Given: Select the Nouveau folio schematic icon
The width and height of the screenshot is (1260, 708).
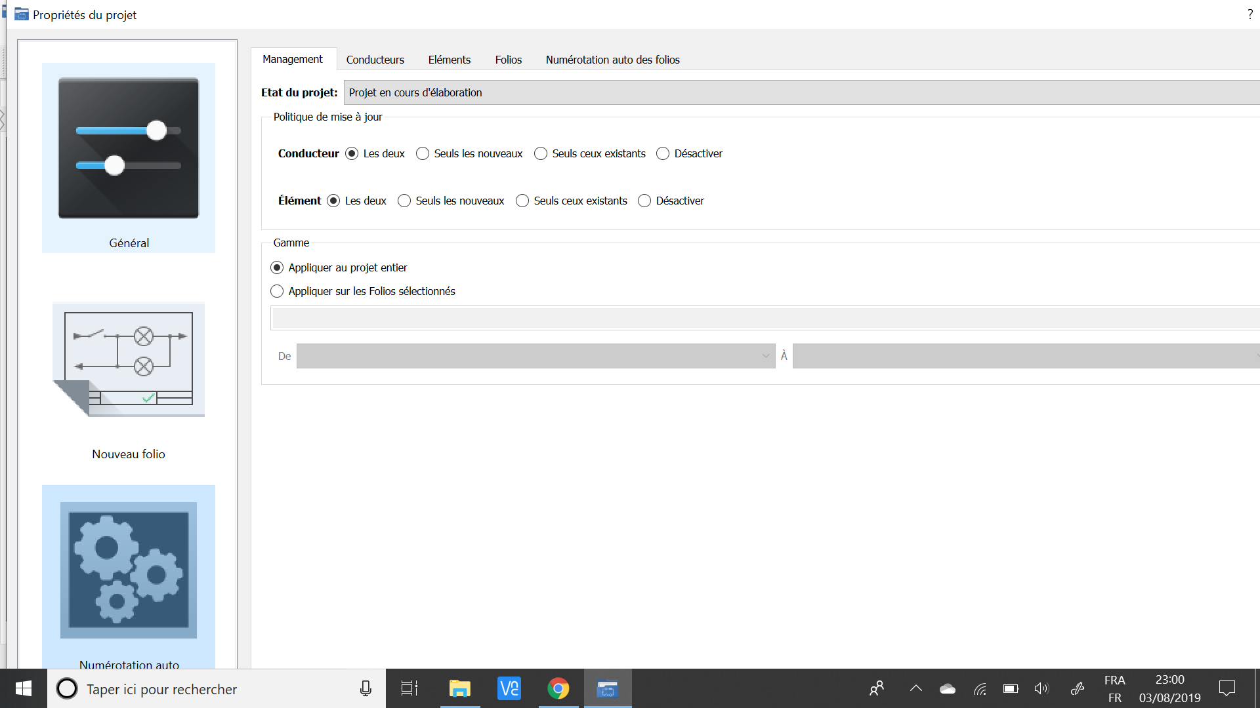Looking at the screenshot, I should tap(129, 359).
